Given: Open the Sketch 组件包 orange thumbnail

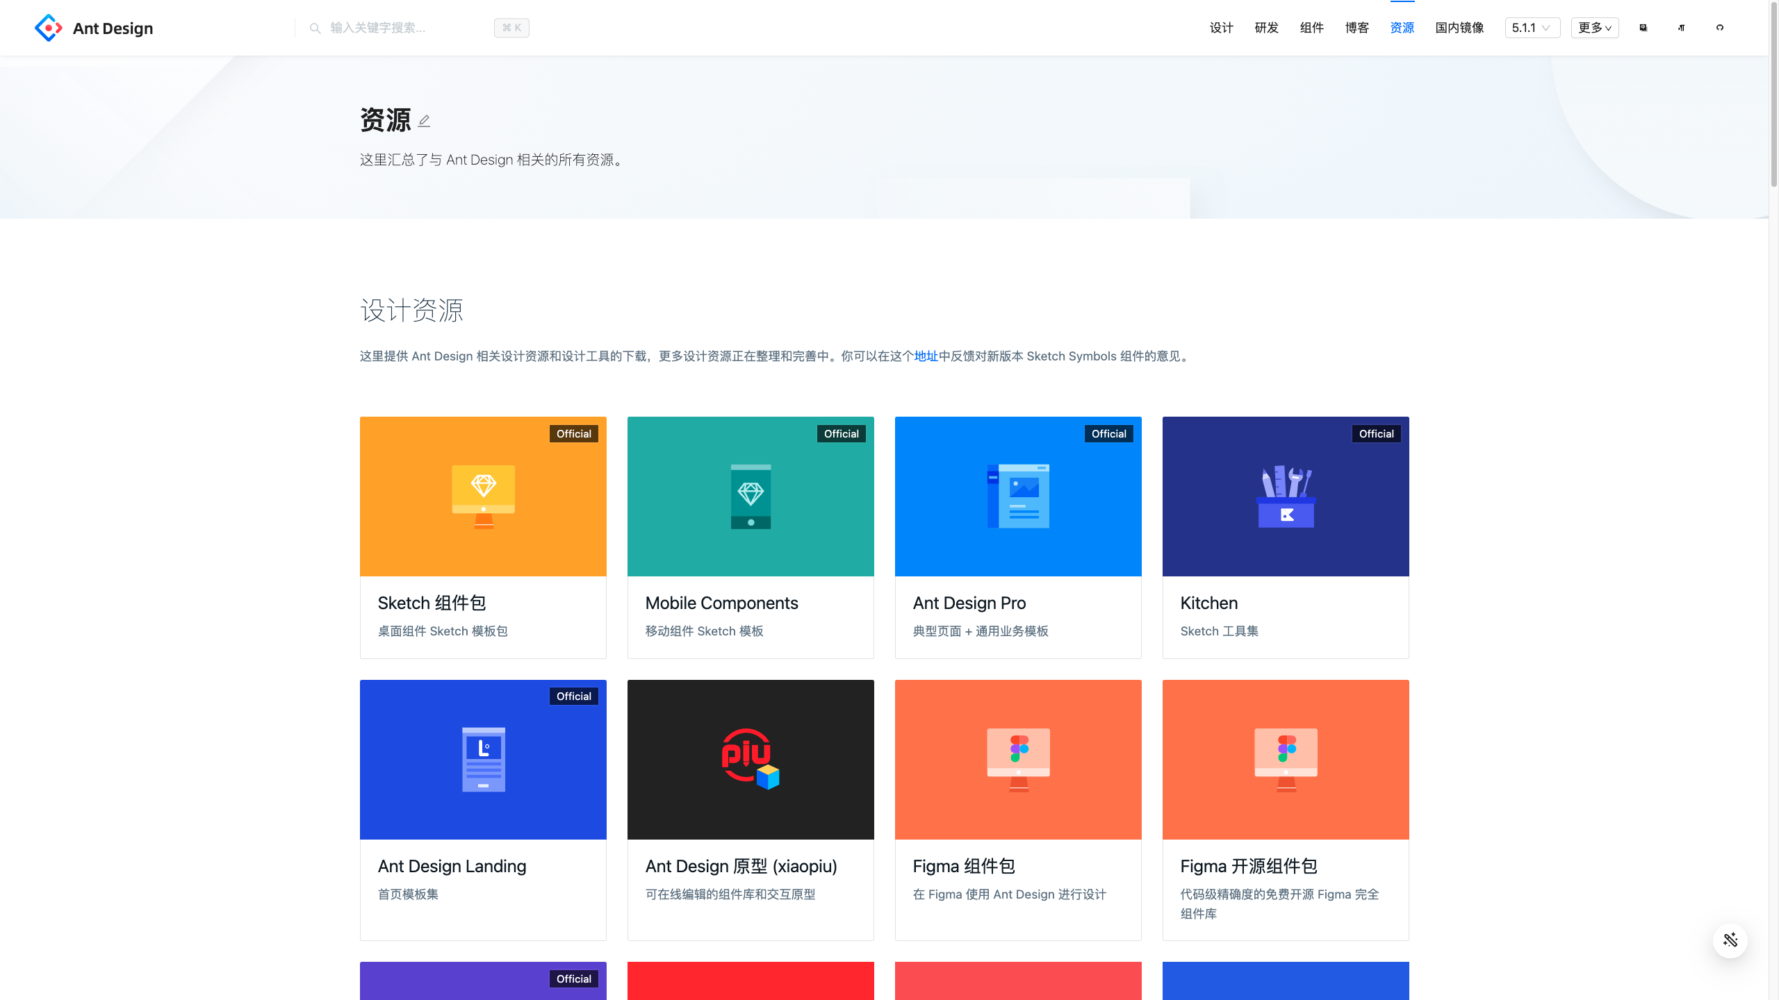Looking at the screenshot, I should (x=483, y=497).
